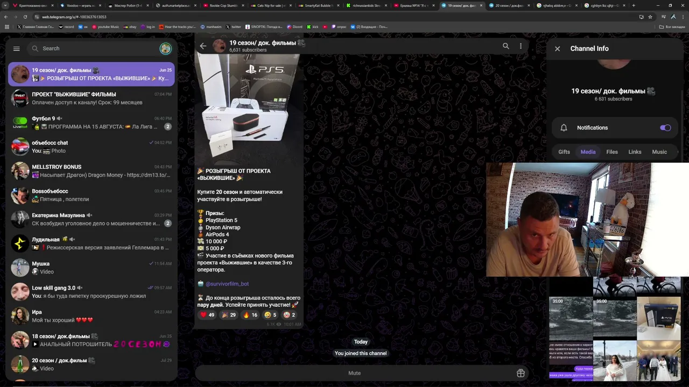Open the kick bookmark
Viewport: 689px width, 387px height.
pyautogui.click(x=313, y=26)
